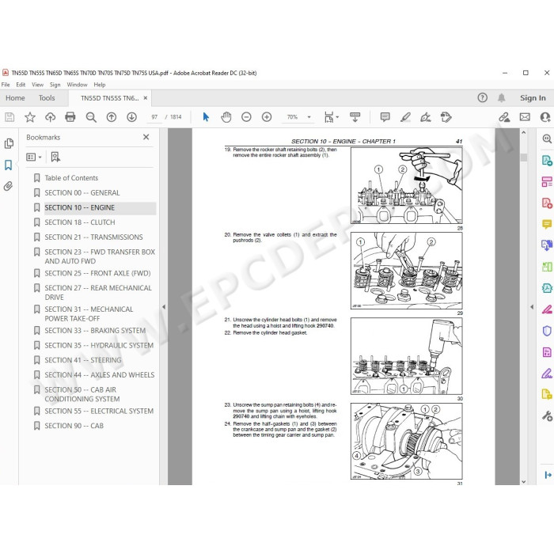This screenshot has width=554, height=554.
Task: Click the vertical scrollbar up arrow
Action: [524, 132]
